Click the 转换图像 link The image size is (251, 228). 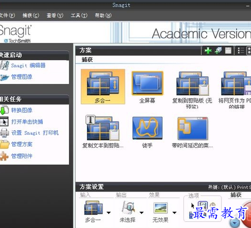22,110
